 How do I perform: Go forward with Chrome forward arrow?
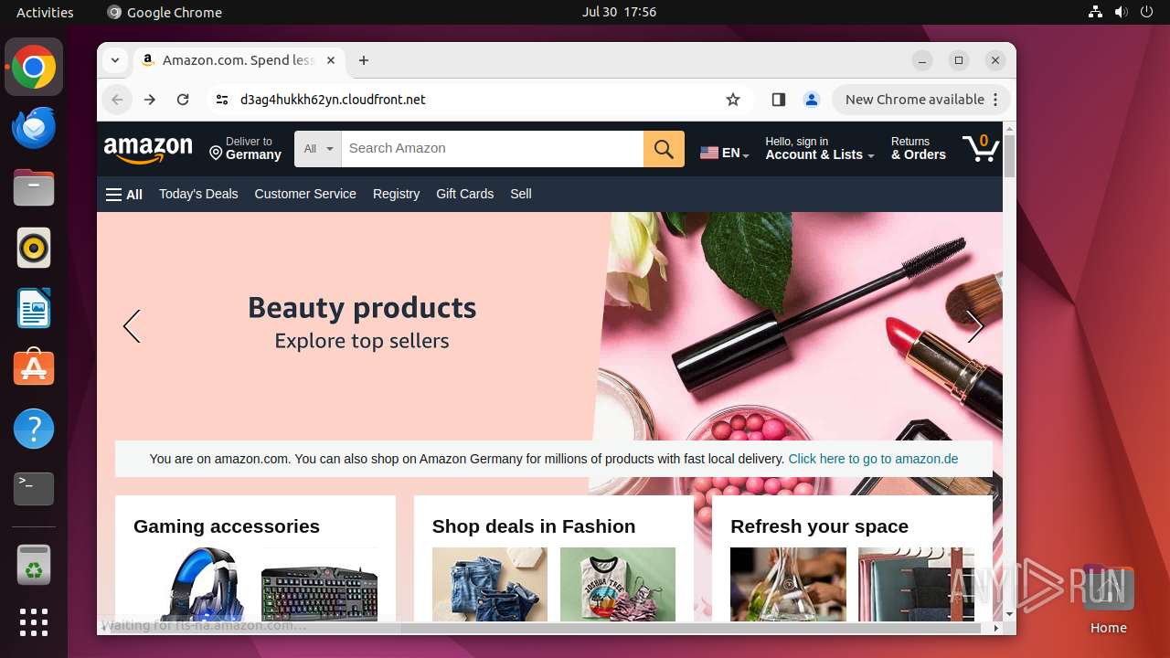[x=150, y=100]
